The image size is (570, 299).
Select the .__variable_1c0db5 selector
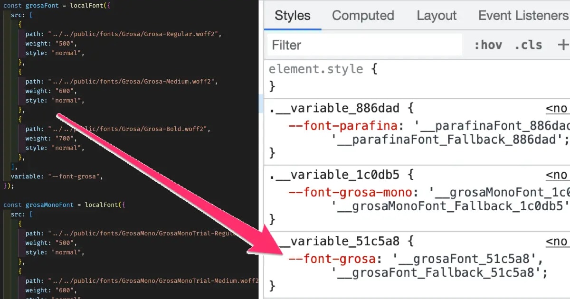tap(332, 174)
